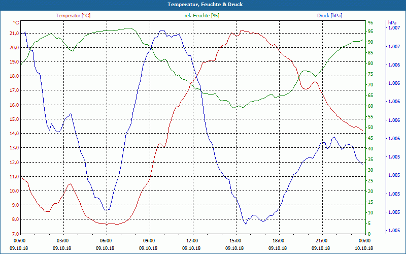Click the '70' value on humidity axis

click(370, 85)
